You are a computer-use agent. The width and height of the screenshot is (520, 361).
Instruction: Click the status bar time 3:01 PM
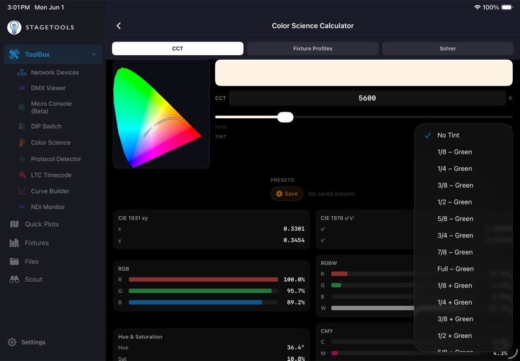coord(19,7)
